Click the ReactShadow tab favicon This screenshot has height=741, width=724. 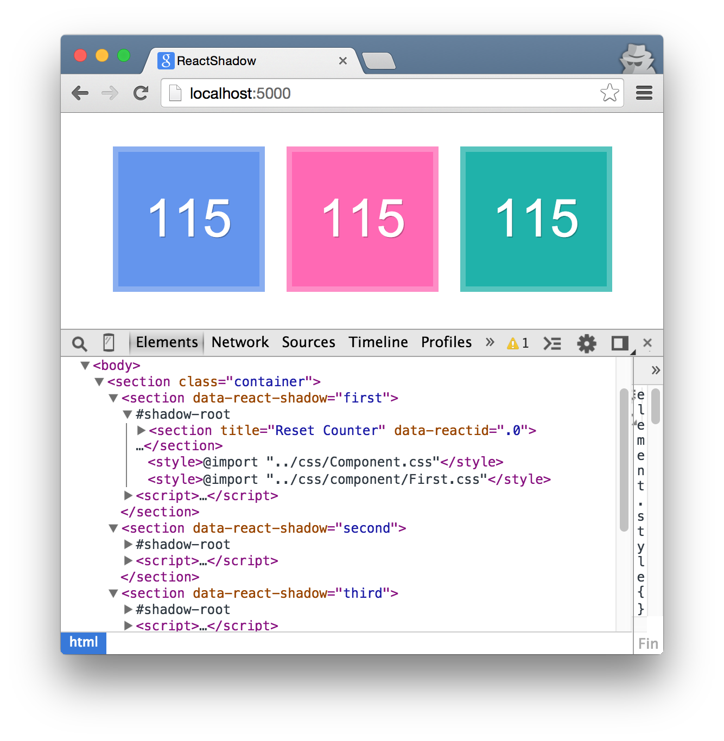click(166, 61)
